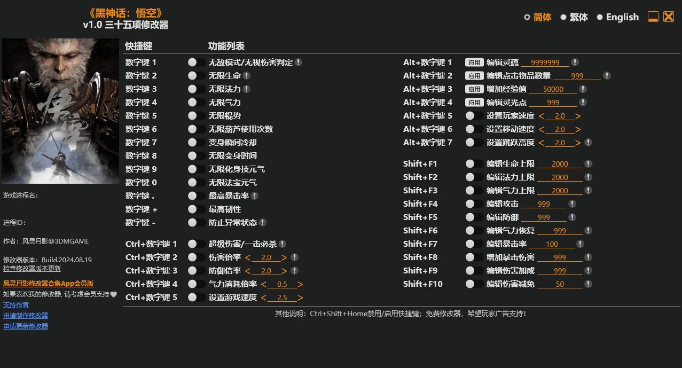The width and height of the screenshot is (682, 368).
Task: Enable the 无限气力 toggle
Action: 196,103
